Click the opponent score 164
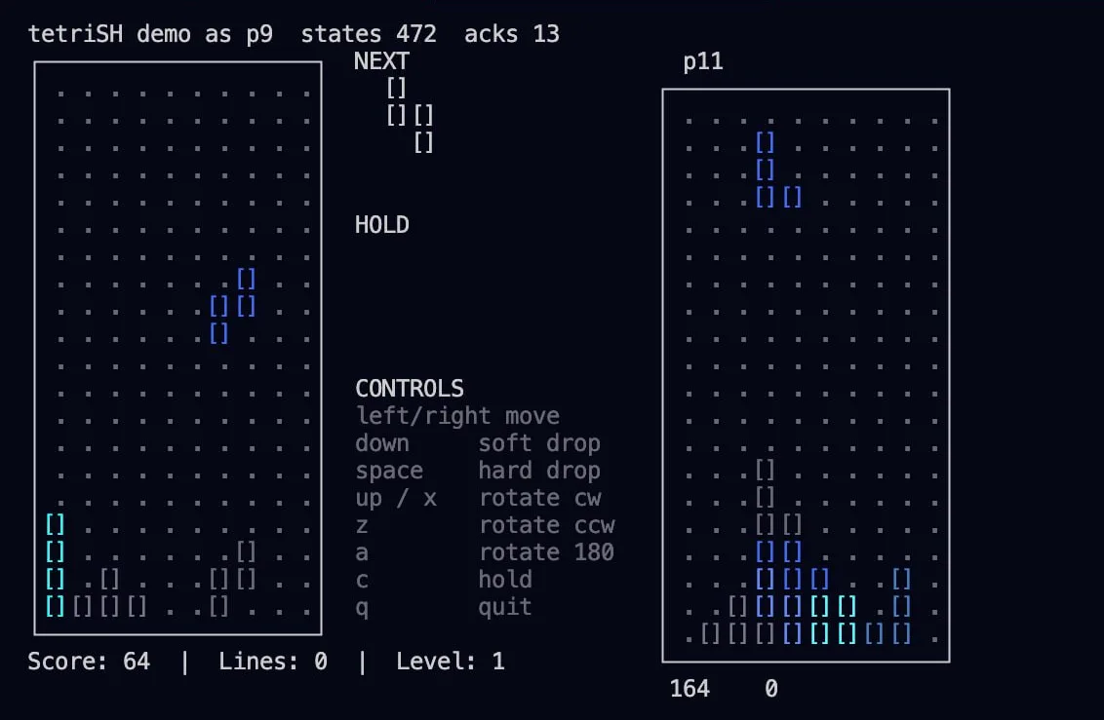This screenshot has height=720, width=1104. 690,689
